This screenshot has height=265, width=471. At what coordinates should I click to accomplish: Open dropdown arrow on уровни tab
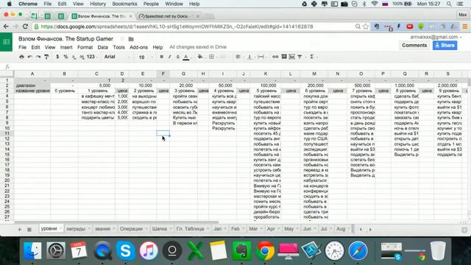tap(60, 229)
